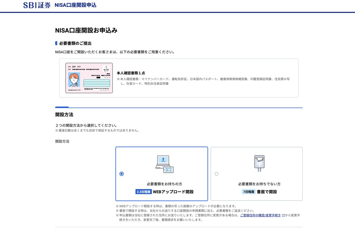The image size is (355, 231).
Task: Click 必要書類をお持ちでない方 text
Action: click(x=259, y=184)
